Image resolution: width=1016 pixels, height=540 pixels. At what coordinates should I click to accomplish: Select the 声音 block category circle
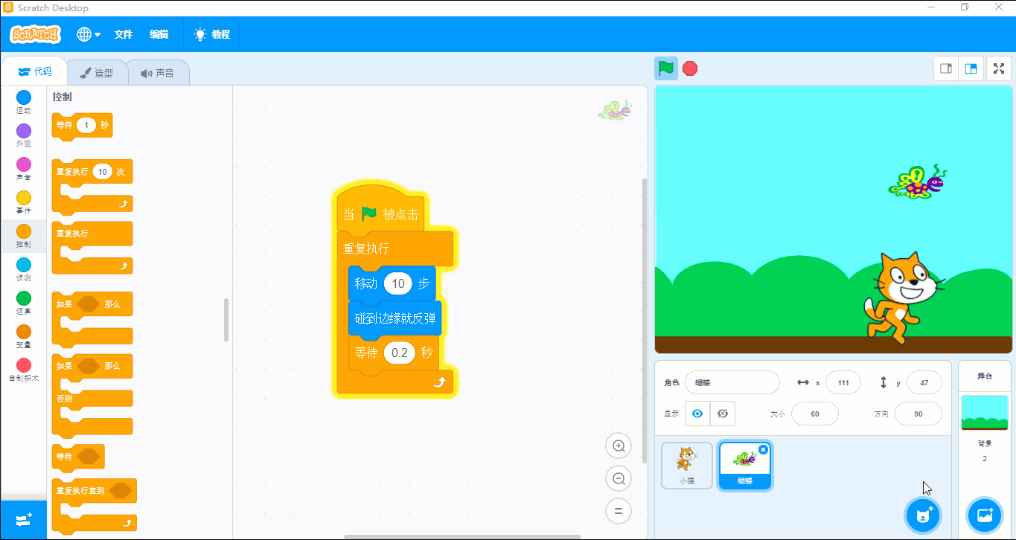pos(24,164)
